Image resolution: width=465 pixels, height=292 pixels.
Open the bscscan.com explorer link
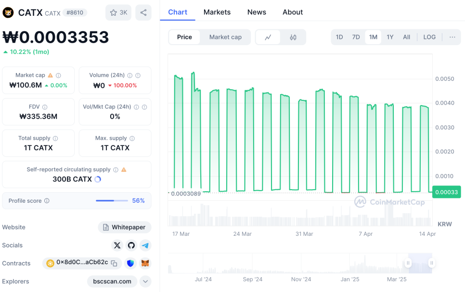coord(112,281)
